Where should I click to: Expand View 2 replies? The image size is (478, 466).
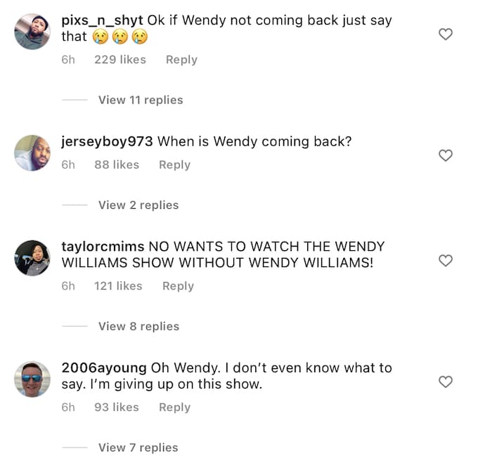138,205
